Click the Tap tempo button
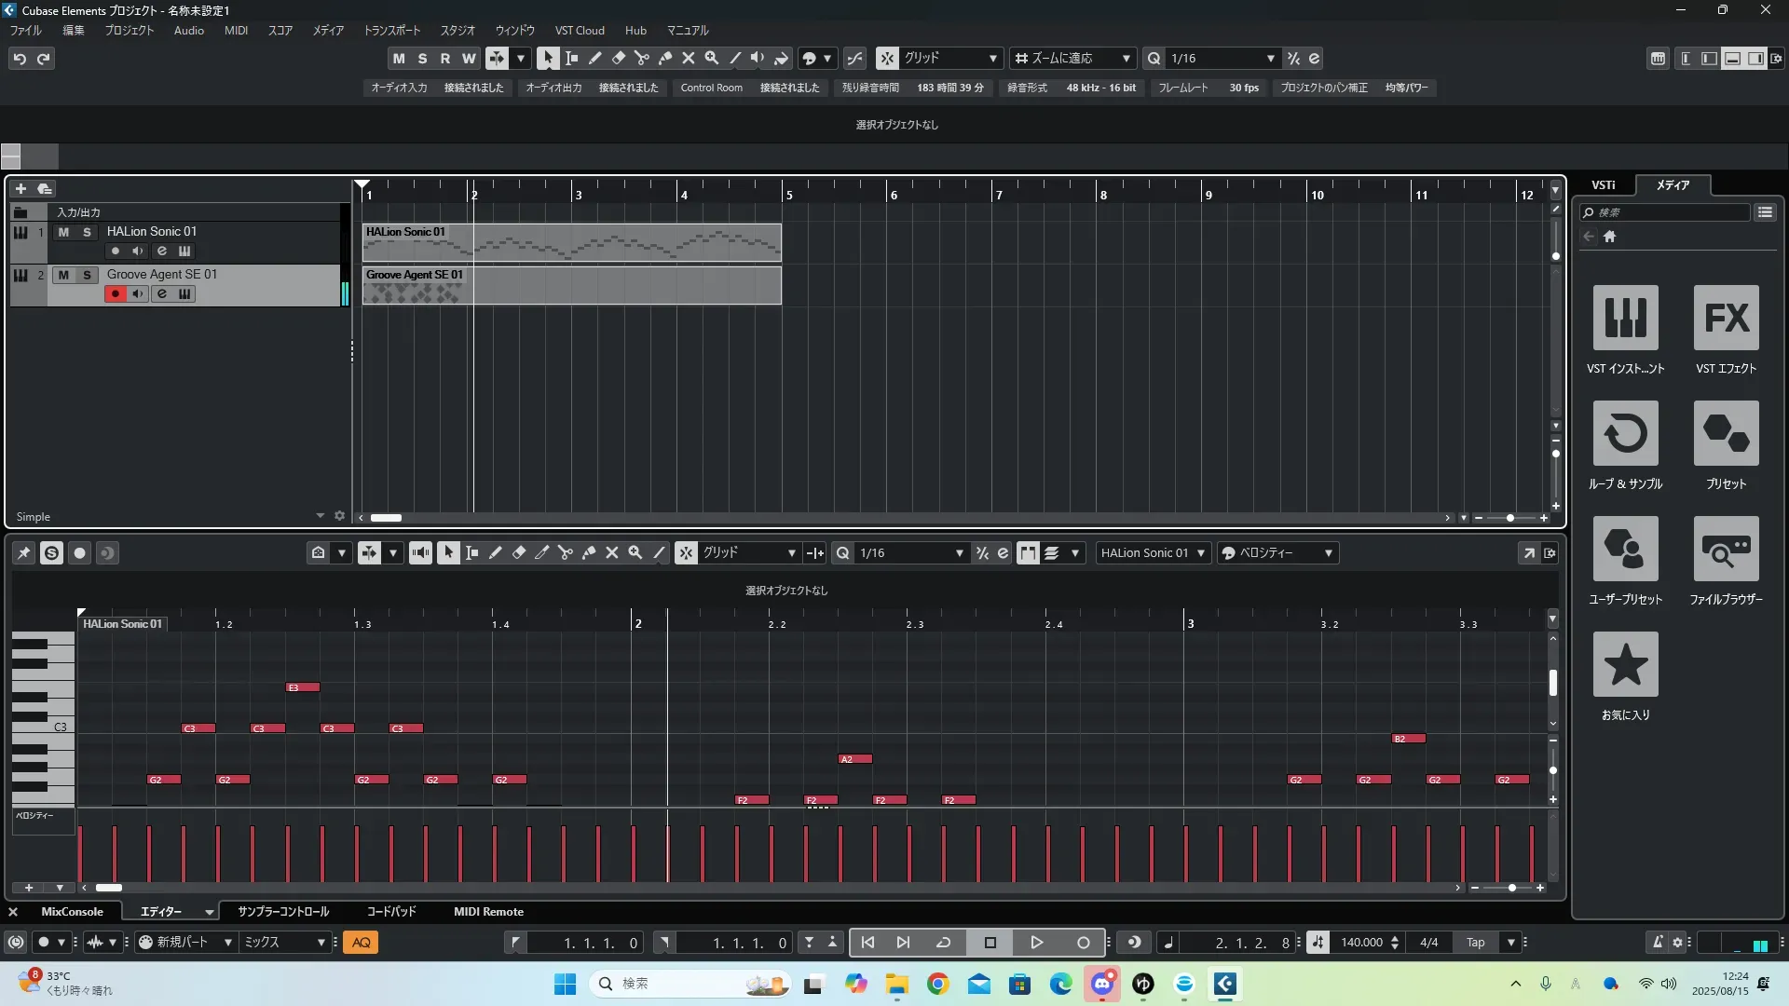The height and width of the screenshot is (1006, 1789). 1475,943
